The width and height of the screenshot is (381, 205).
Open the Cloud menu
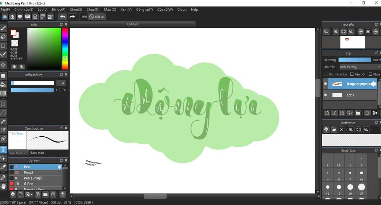[182, 9]
